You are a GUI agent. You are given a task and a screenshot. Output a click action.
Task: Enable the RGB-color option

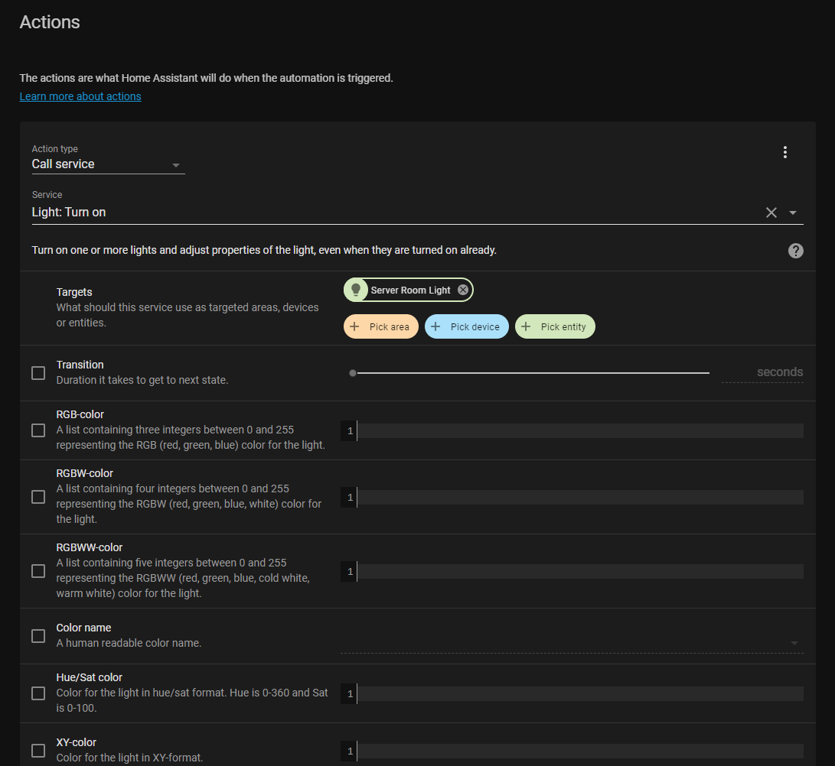click(38, 430)
